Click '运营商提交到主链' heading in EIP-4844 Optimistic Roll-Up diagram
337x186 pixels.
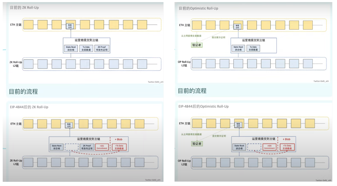[263, 139]
